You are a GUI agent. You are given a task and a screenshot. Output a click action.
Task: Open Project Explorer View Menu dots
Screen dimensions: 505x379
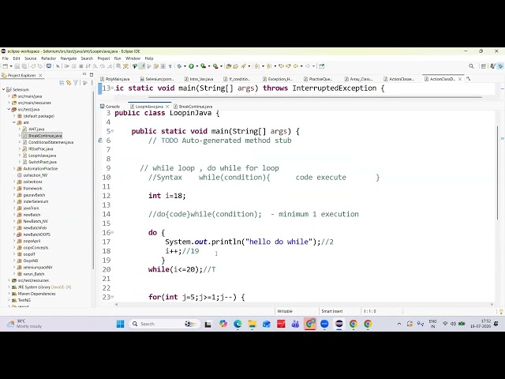pos(92,83)
